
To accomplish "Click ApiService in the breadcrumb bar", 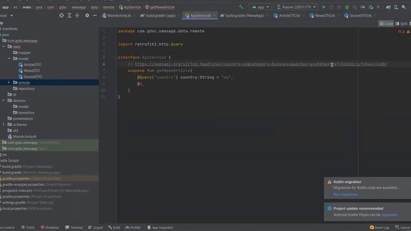I will coord(130,7).
